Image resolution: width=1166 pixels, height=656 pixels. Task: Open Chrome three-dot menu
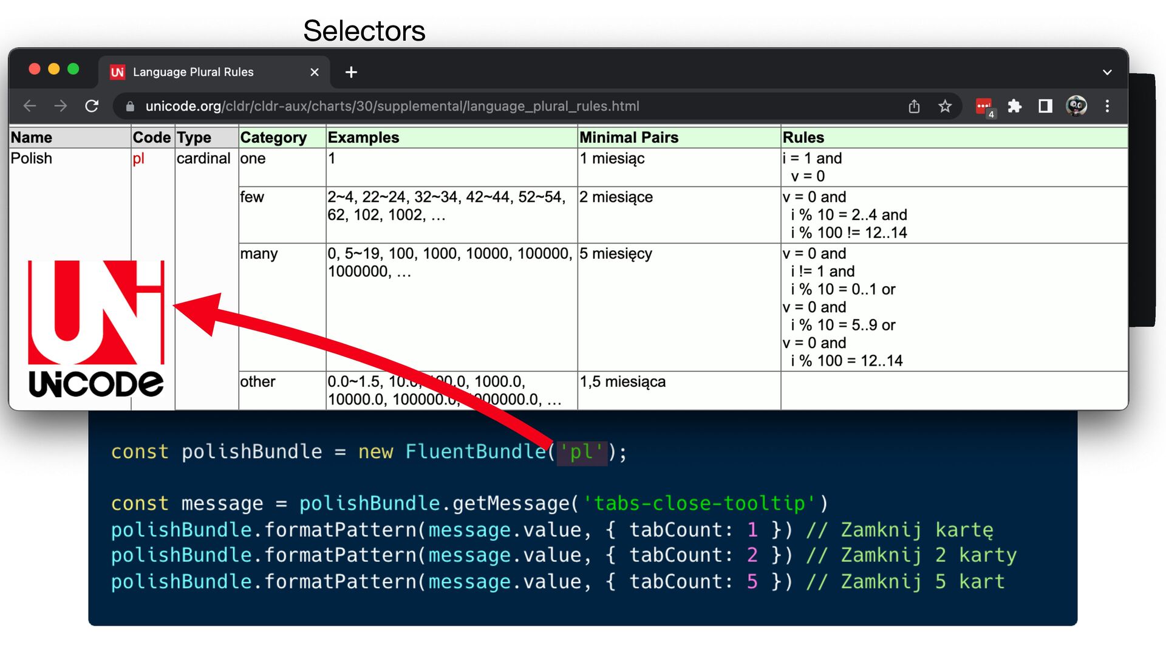click(x=1107, y=106)
